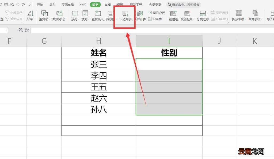
Task: Click the 填充 fill icon
Action: pyautogui.click(x=85, y=13)
